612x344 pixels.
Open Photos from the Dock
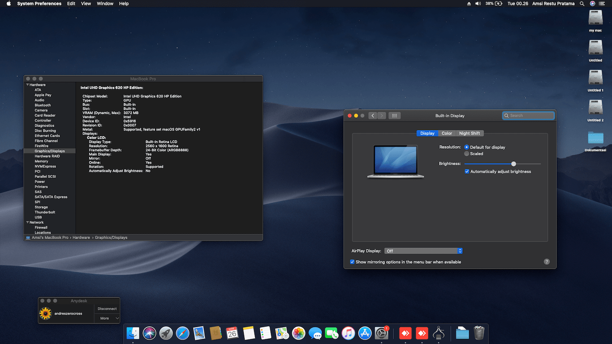[x=298, y=333]
